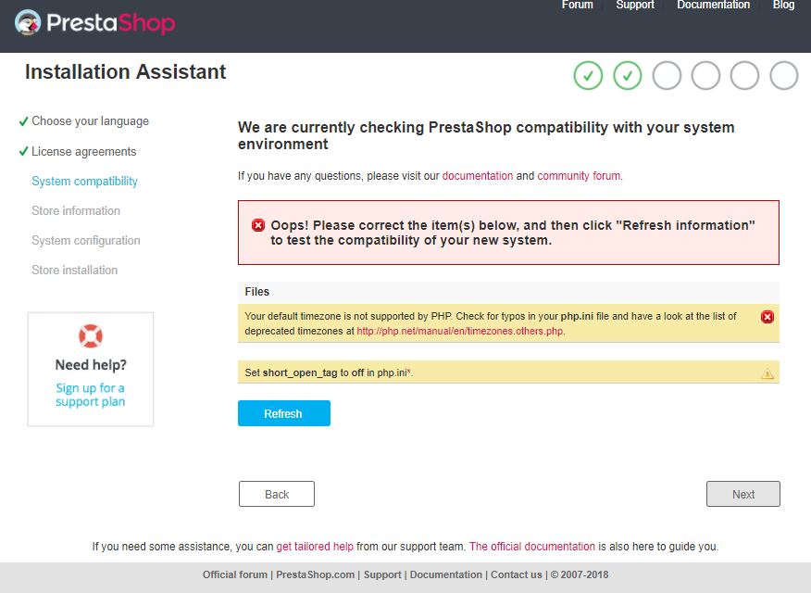Click the red Oops error icon
Image resolution: width=811 pixels, height=593 pixels.
pyautogui.click(x=258, y=225)
